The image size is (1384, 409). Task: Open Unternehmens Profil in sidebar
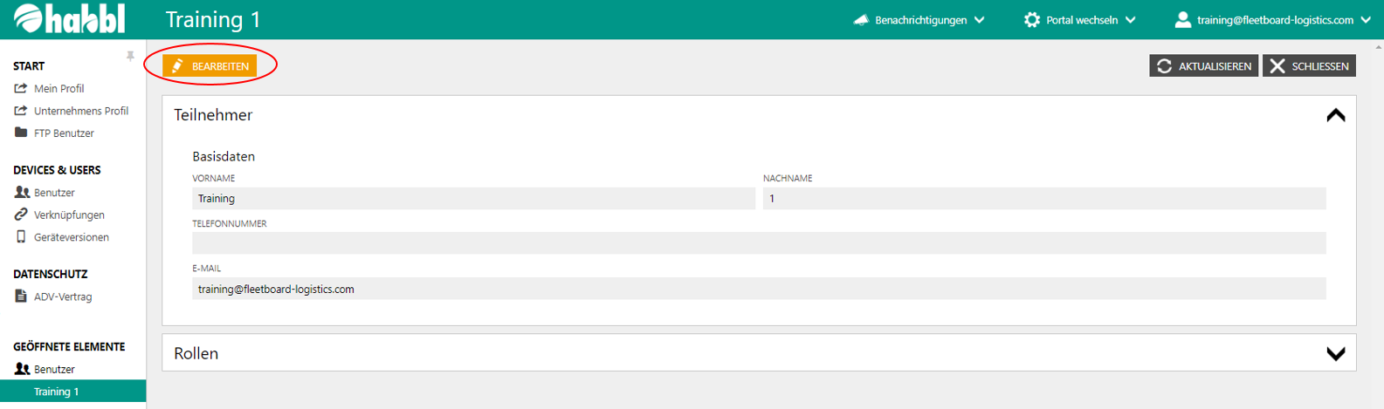pyautogui.click(x=80, y=111)
